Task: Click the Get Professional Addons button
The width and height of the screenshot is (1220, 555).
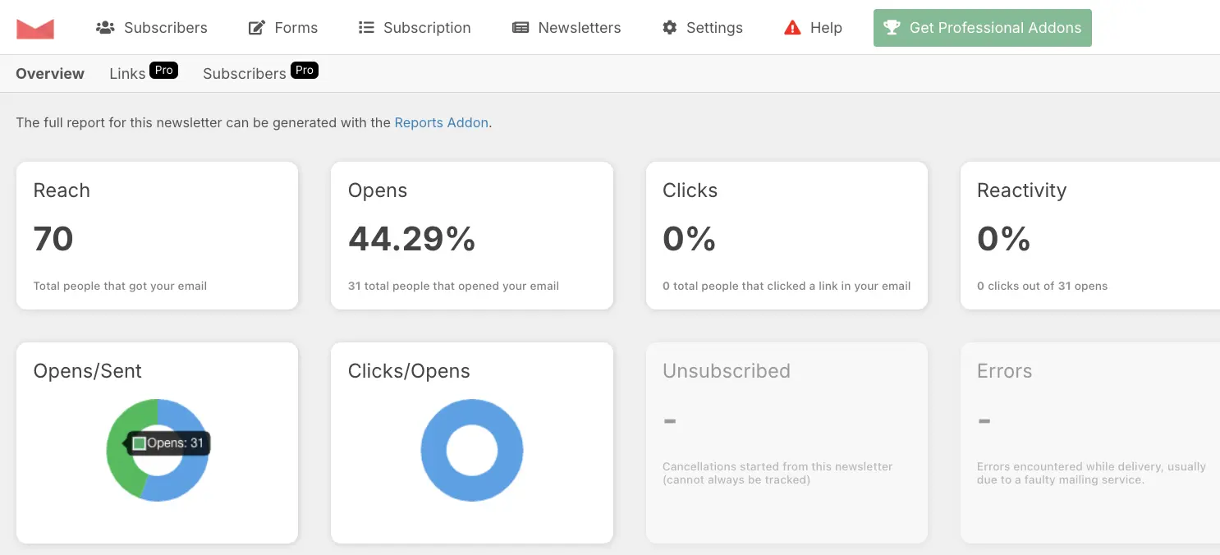Action: 982,27
